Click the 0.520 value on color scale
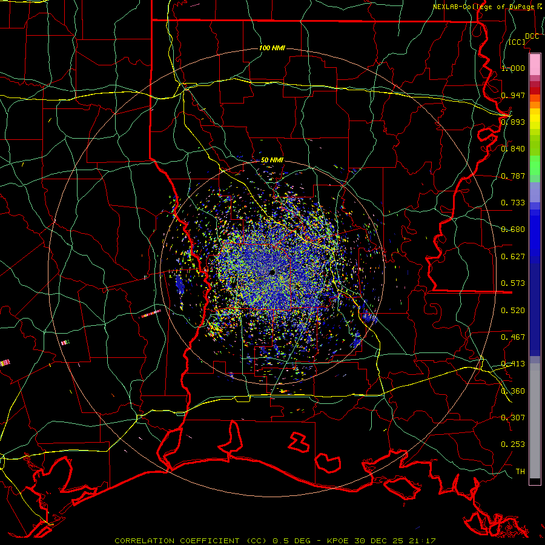Image resolution: width=545 pixels, height=545 pixels. point(513,311)
